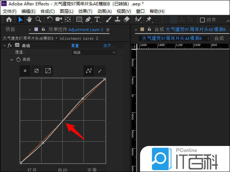
Task: Open the 合成(C) menu
Action: [48, 11]
